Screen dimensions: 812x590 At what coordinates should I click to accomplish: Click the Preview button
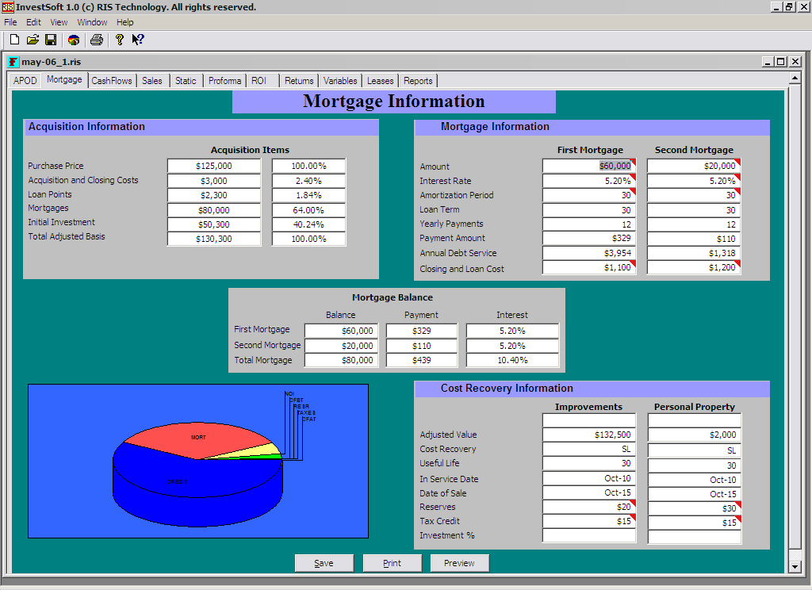[x=459, y=563]
